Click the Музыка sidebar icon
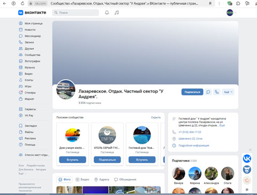 coord(21,67)
